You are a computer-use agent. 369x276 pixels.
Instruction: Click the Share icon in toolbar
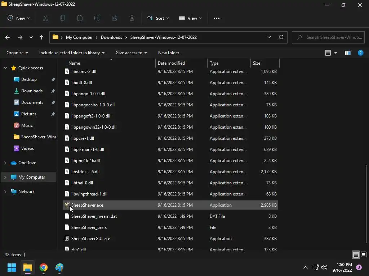pyautogui.click(x=115, y=18)
